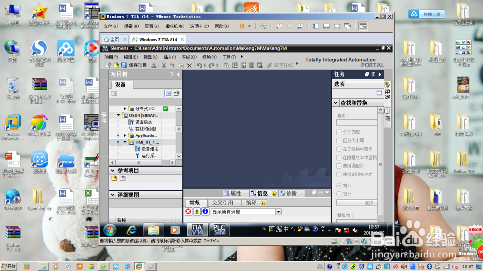Collapse project tree with left arrow
The width and height of the screenshot is (483, 271).
coord(178,74)
